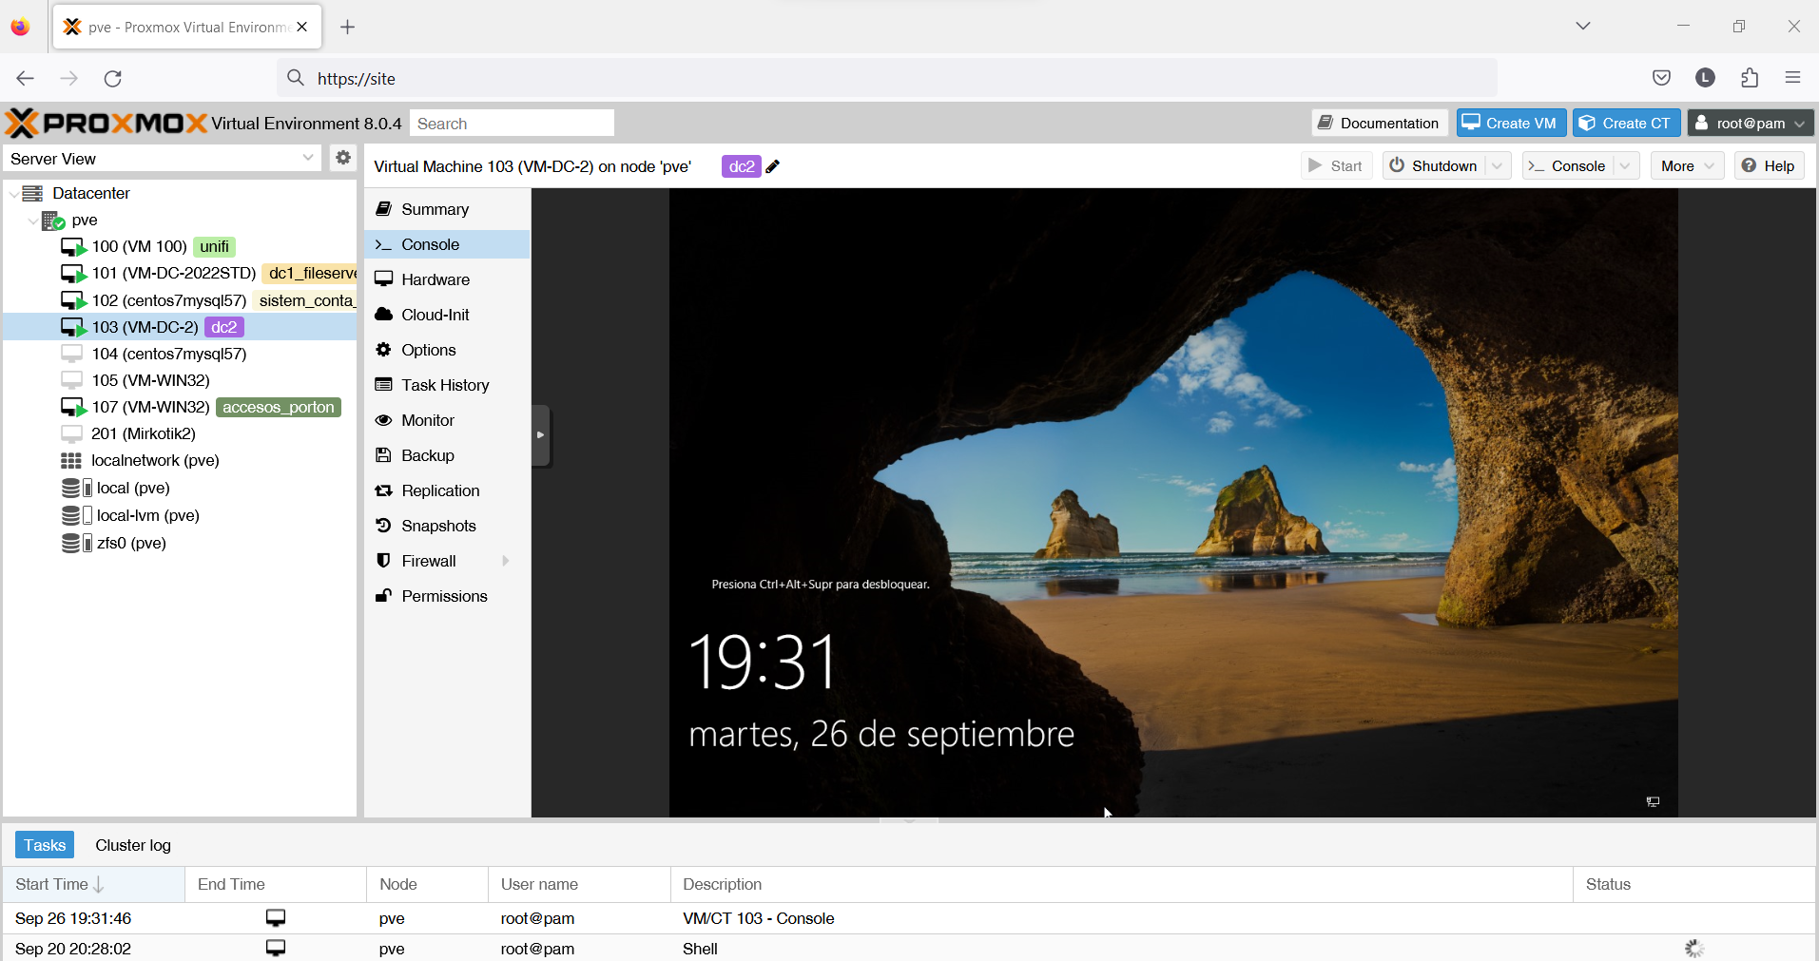Save to Pocket from the Firefox toolbar
The width and height of the screenshot is (1819, 961).
pos(1662,78)
